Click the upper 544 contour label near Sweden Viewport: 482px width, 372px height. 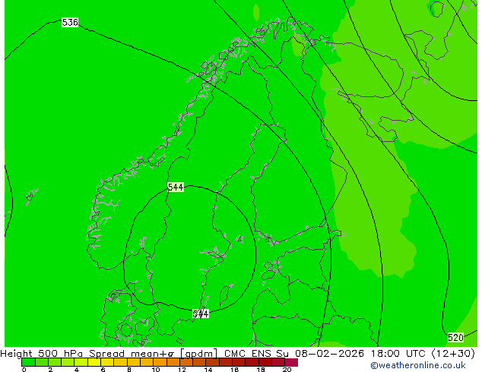point(176,187)
